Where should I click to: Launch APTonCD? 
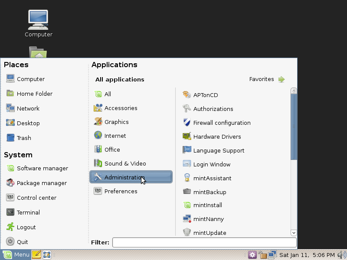coord(200,95)
